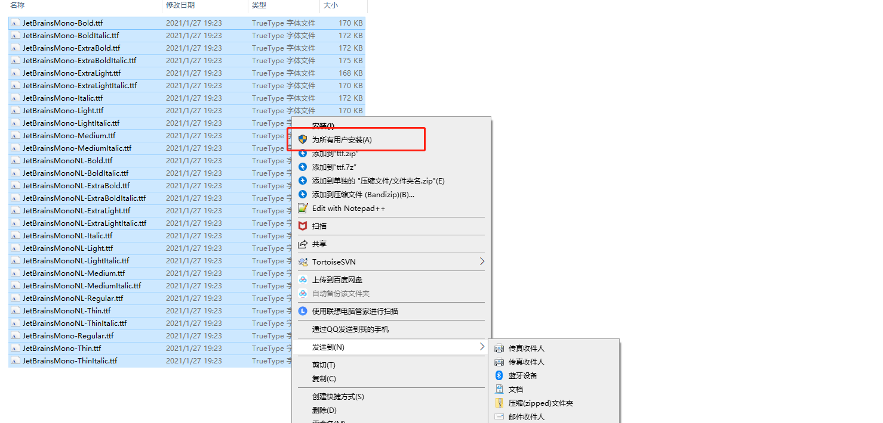
Task: Click the shield icon for all-users install
Action: coord(303,139)
